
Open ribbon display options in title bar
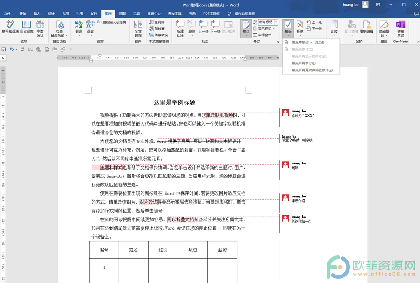tap(378, 5)
